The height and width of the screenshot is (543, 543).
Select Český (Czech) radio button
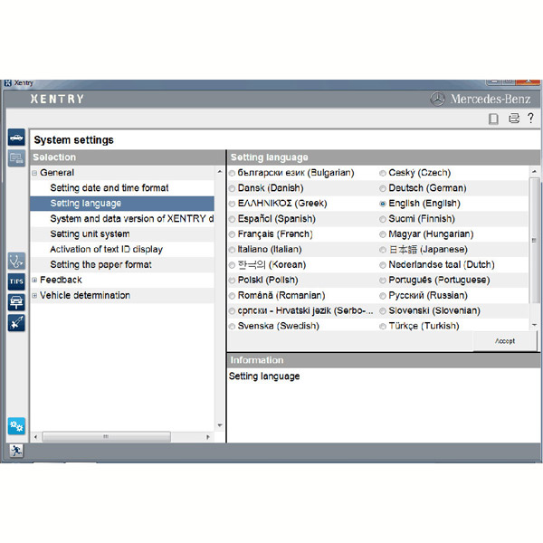coord(383,173)
